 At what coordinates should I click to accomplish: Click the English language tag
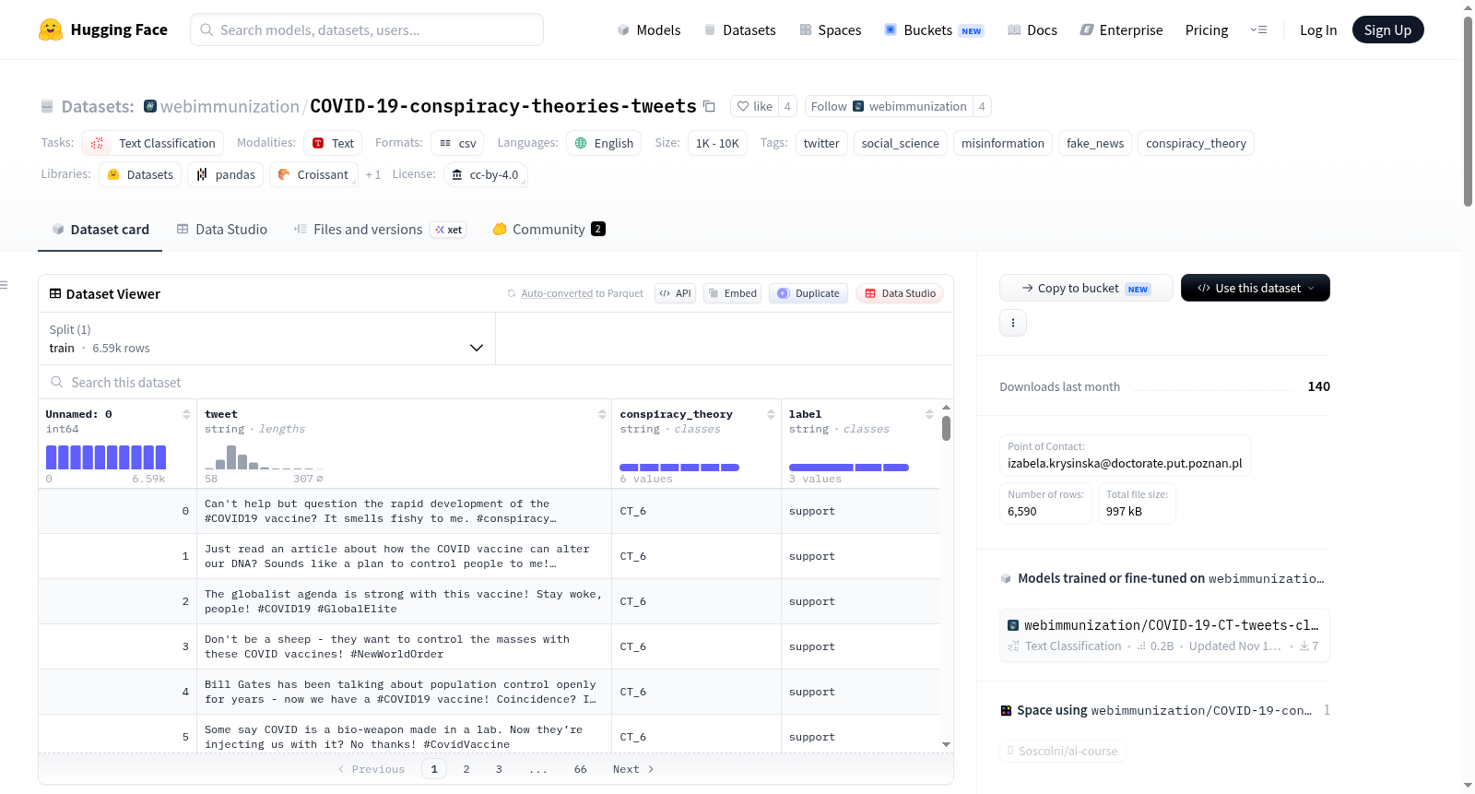click(604, 143)
